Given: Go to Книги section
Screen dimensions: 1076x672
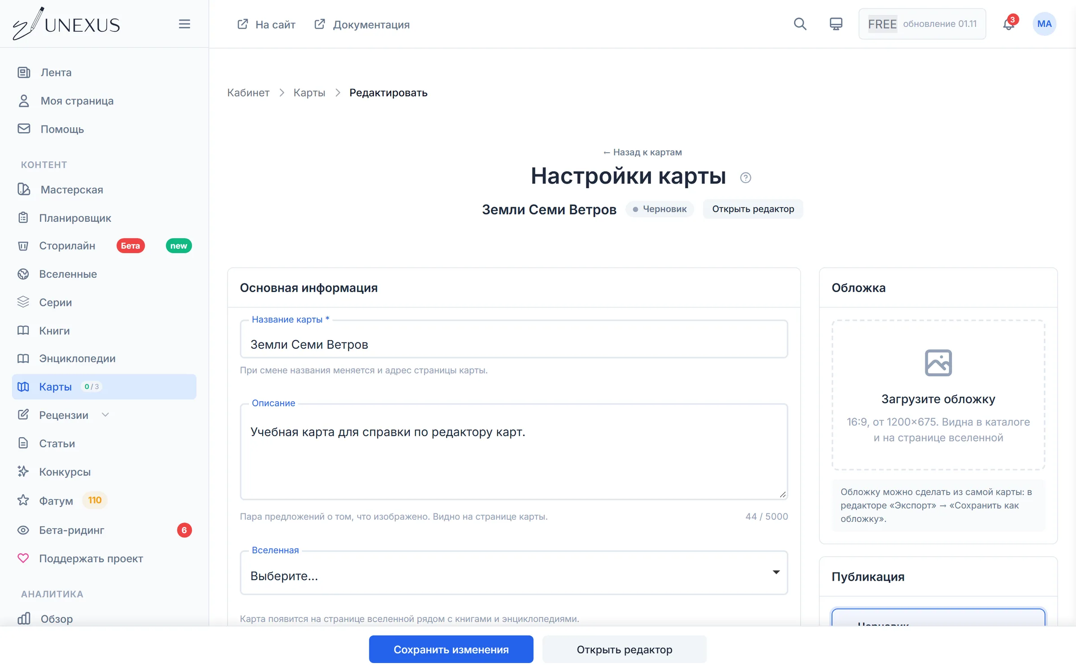Looking at the screenshot, I should pos(104,331).
